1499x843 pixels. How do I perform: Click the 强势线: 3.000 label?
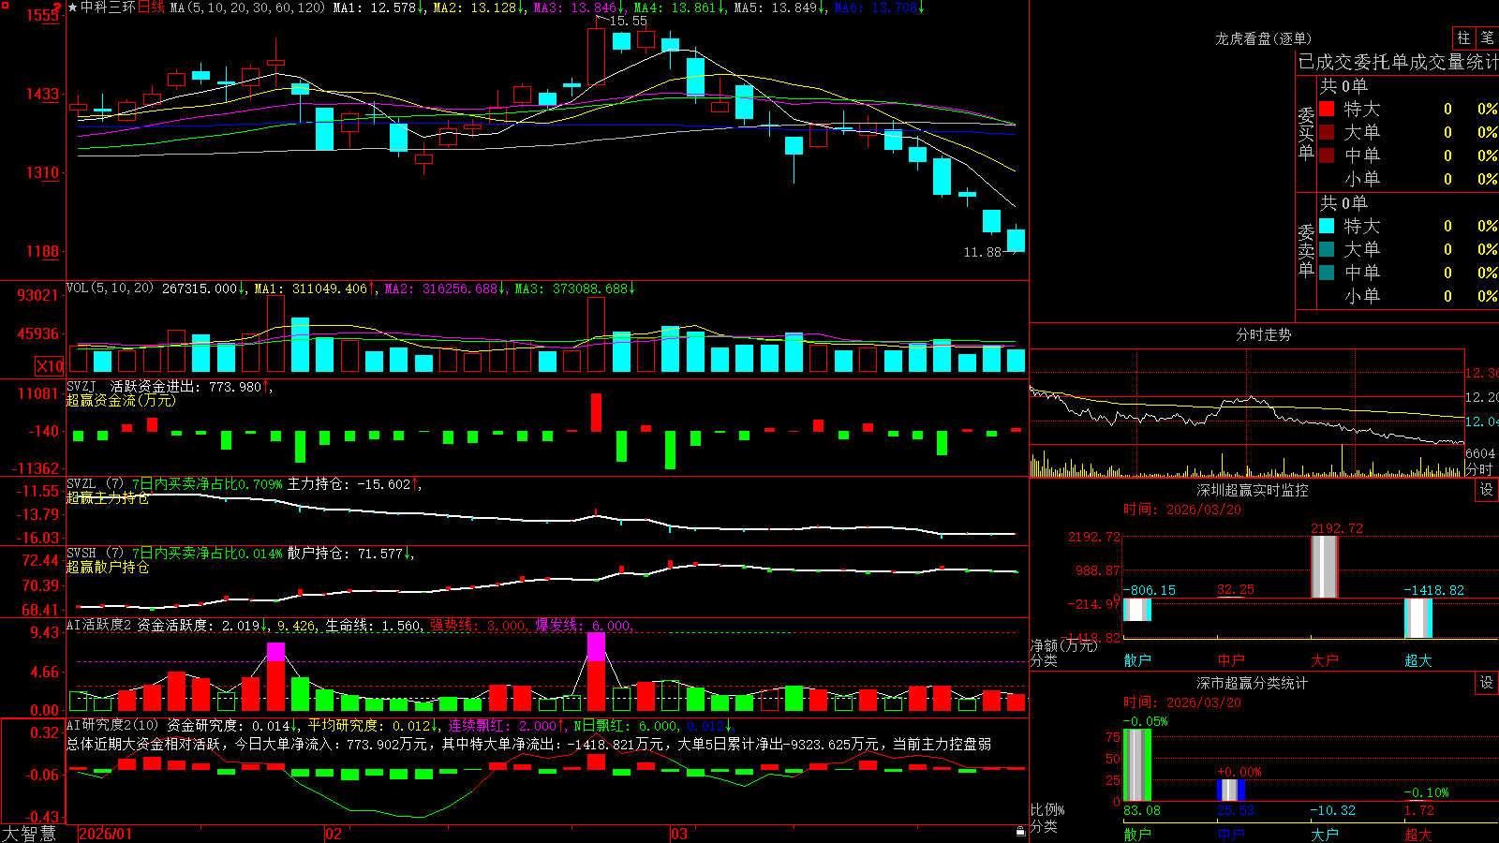(x=479, y=625)
